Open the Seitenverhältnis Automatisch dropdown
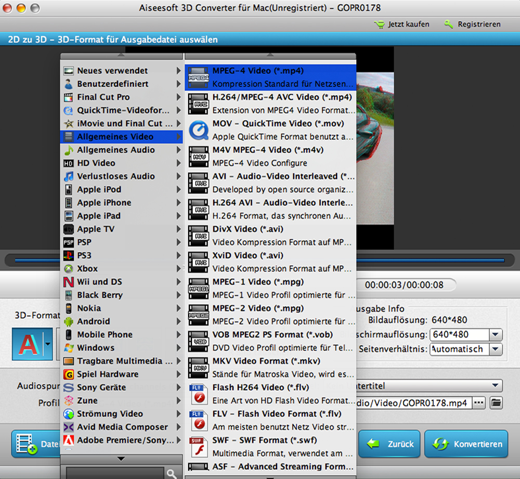The height and width of the screenshot is (479, 520). pos(496,349)
